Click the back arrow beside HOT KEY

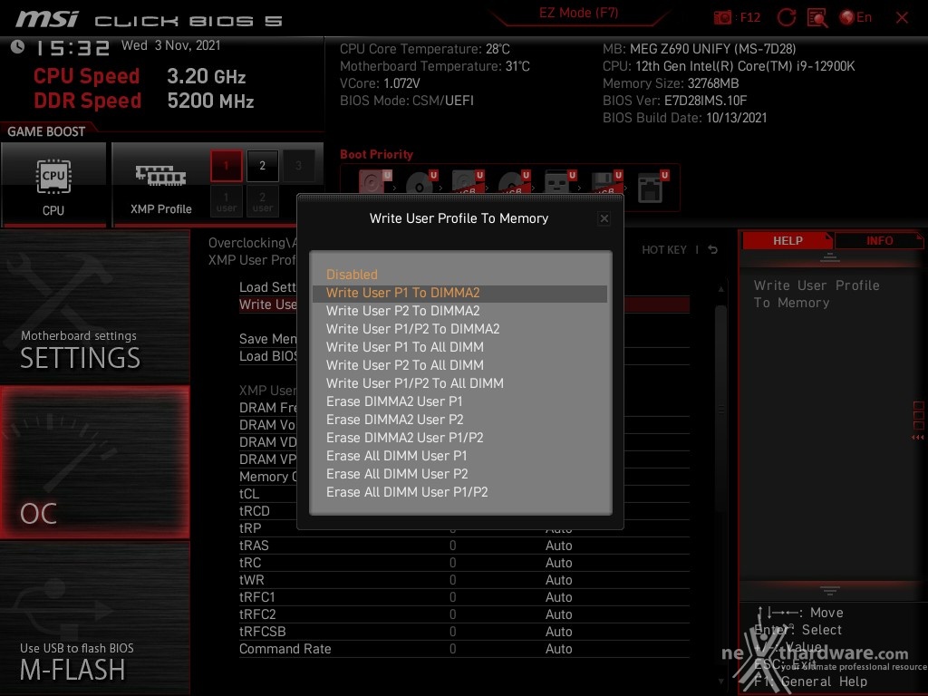(x=713, y=250)
